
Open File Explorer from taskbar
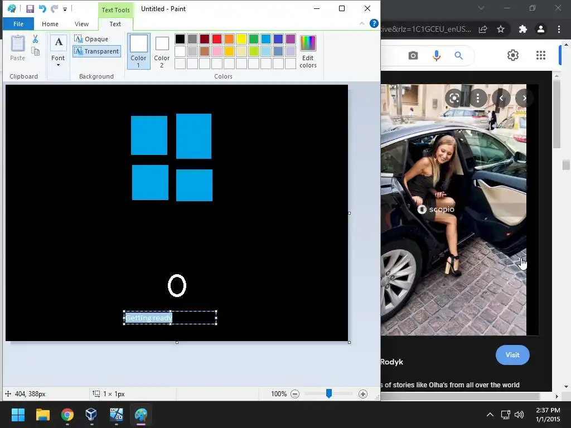point(42,415)
